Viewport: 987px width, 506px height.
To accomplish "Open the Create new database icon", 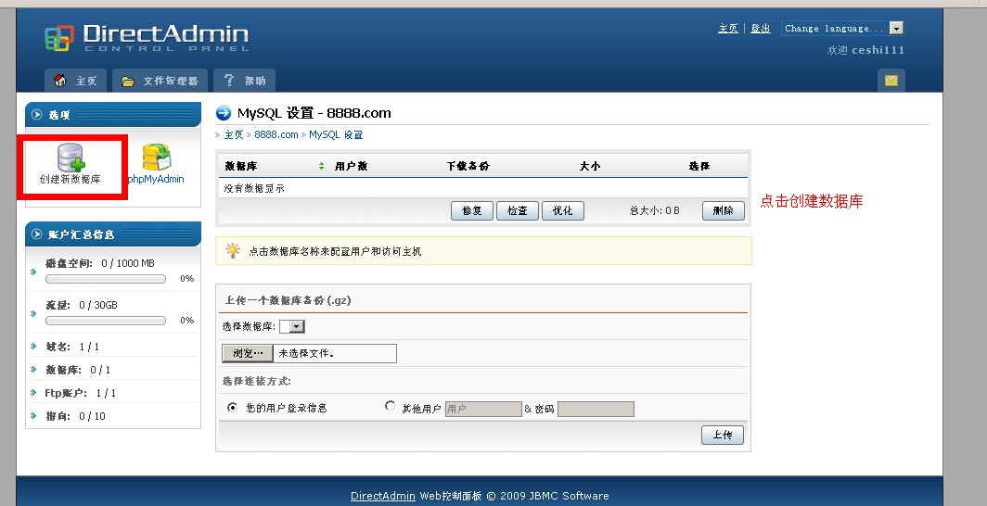I will point(70,158).
